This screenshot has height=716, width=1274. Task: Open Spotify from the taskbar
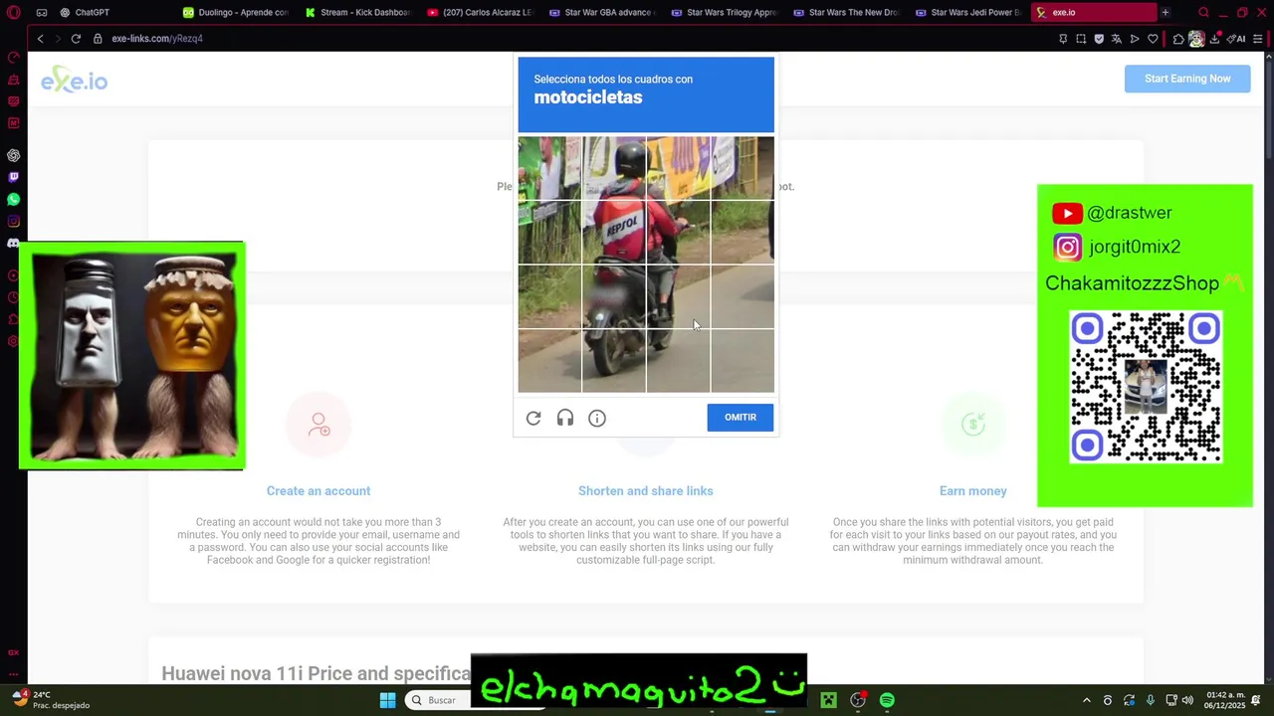(x=887, y=700)
